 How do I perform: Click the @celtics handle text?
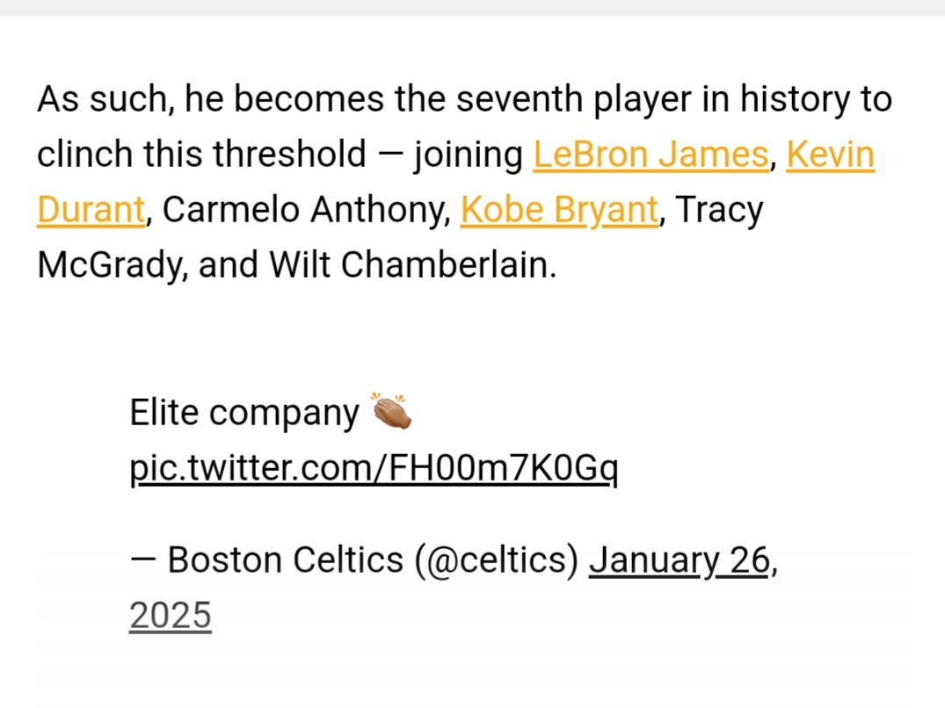(496, 560)
